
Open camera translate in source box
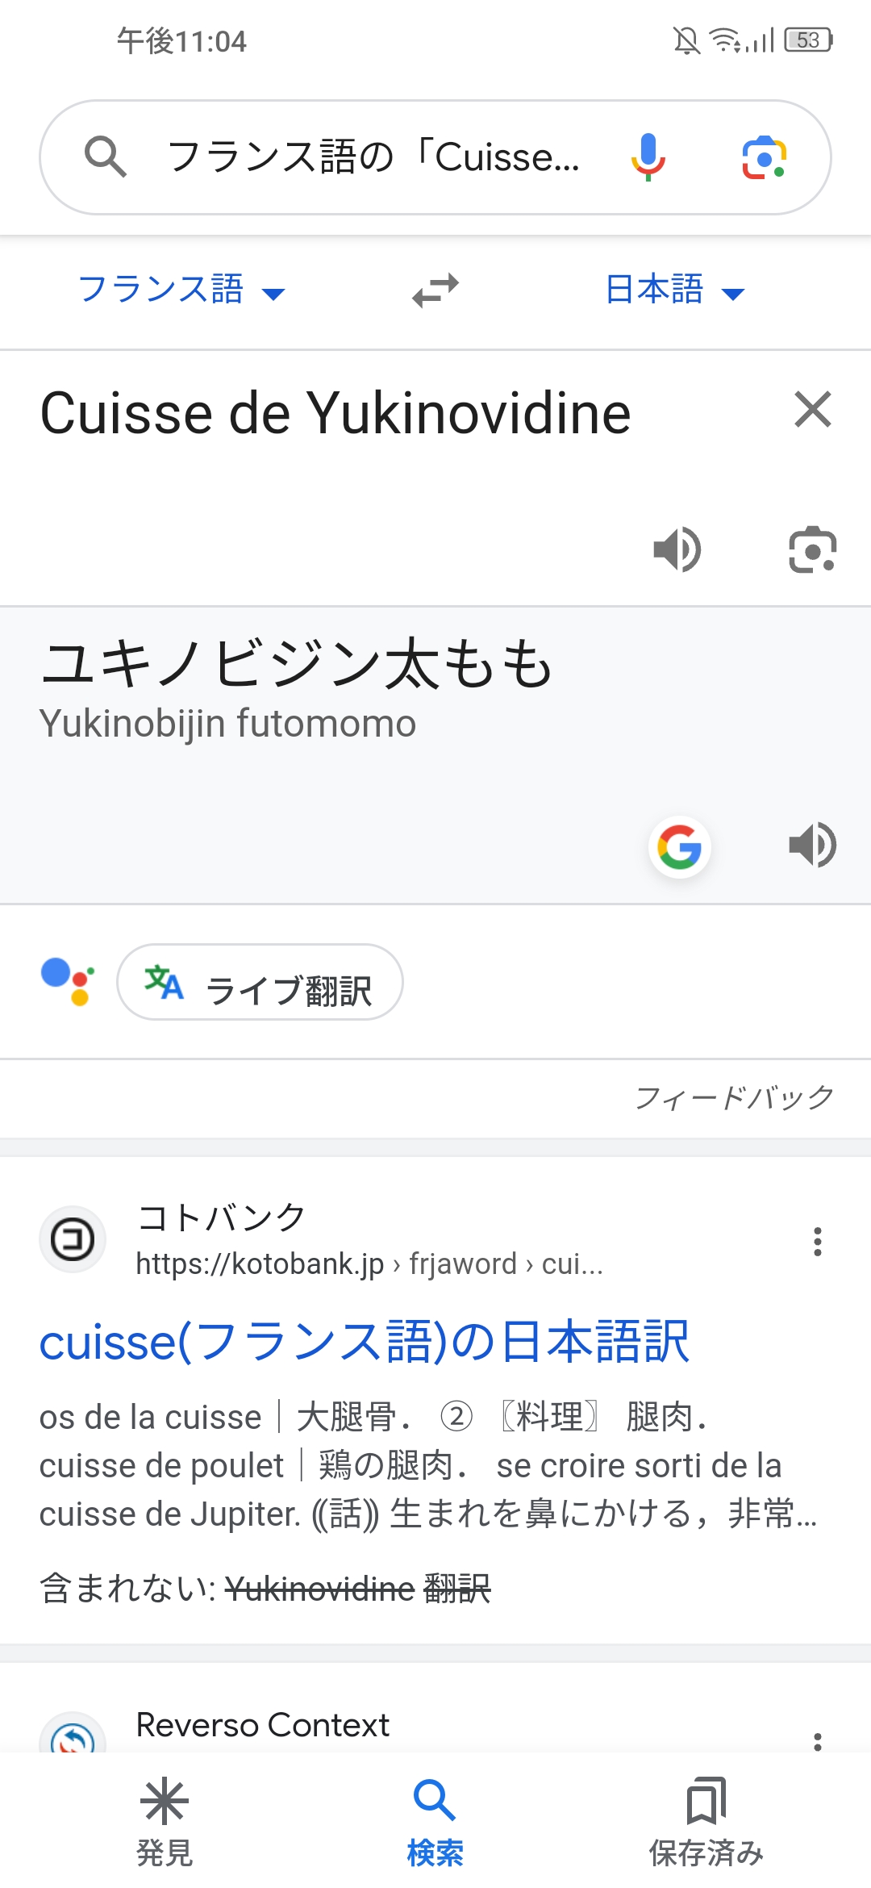812,550
